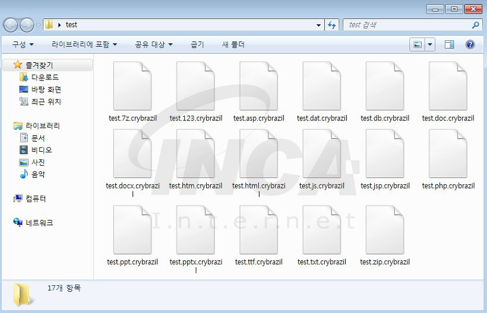Open the address bar history dropdown
The image size is (487, 313).
click(x=318, y=25)
